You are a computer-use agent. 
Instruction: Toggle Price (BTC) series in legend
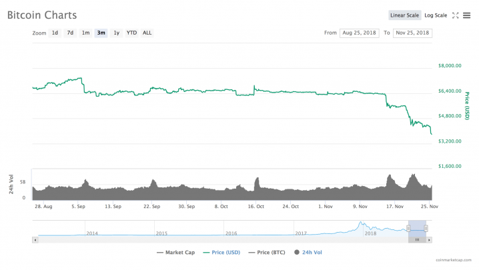267,252
